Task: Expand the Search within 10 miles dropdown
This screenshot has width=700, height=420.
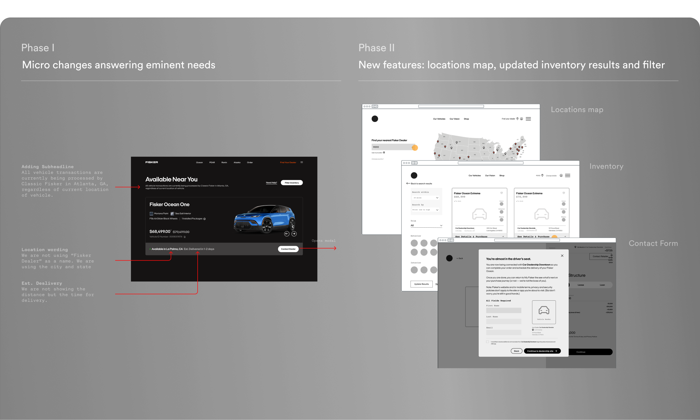Action: (426, 198)
